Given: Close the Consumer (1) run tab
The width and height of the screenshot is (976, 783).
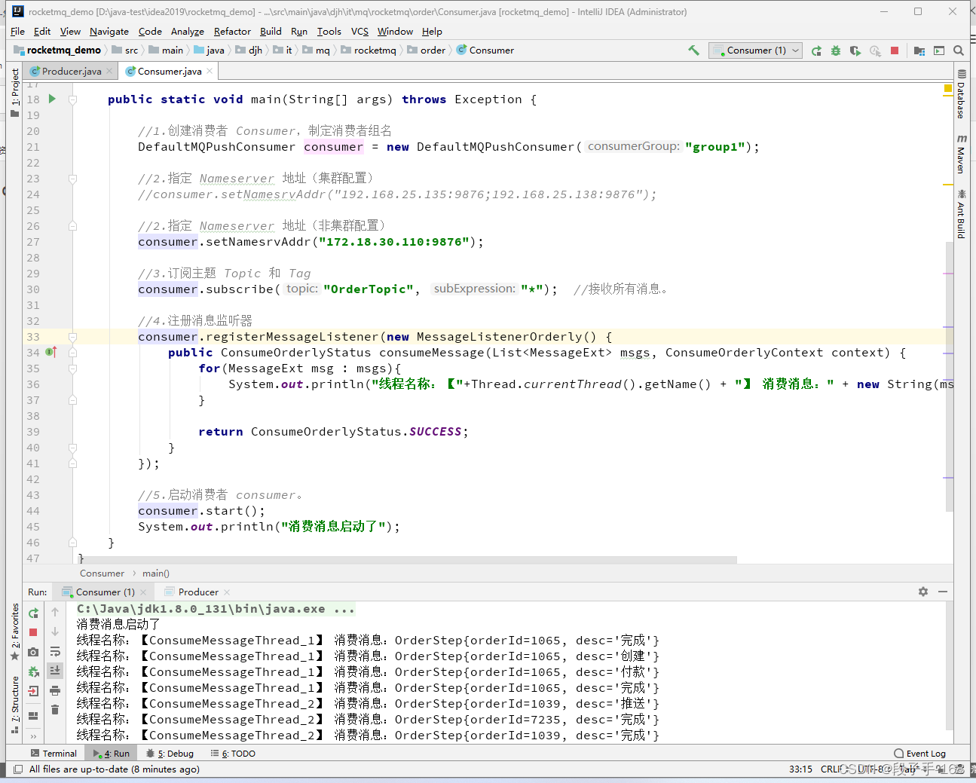Looking at the screenshot, I should coord(143,592).
